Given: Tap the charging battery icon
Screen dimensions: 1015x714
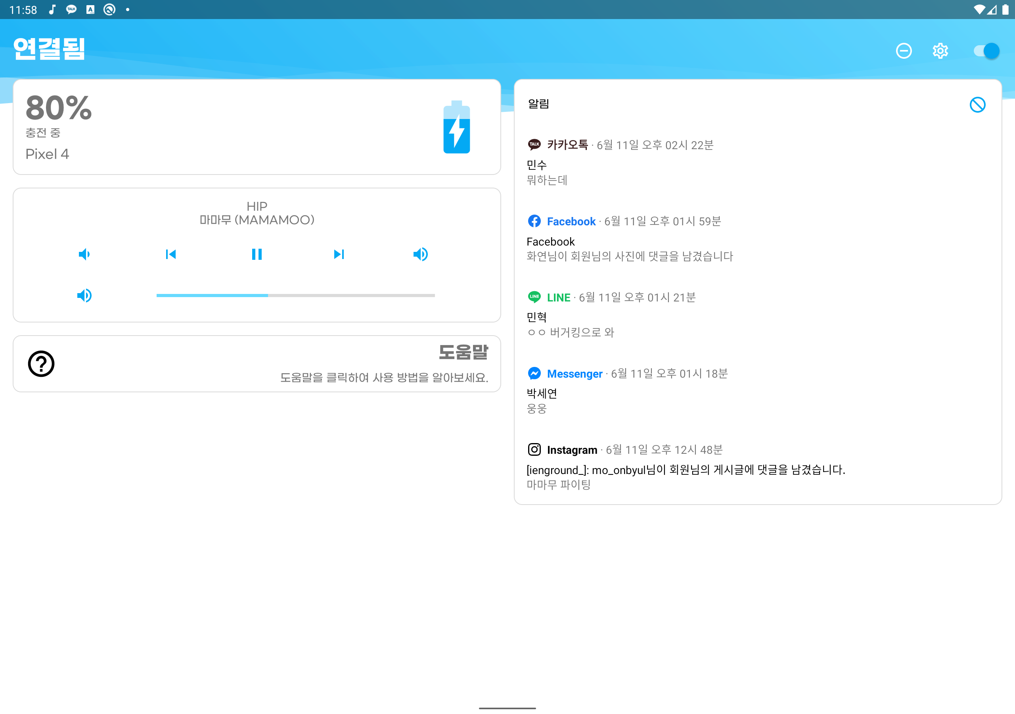Looking at the screenshot, I should (x=456, y=127).
